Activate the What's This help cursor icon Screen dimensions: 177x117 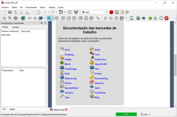[76, 12]
